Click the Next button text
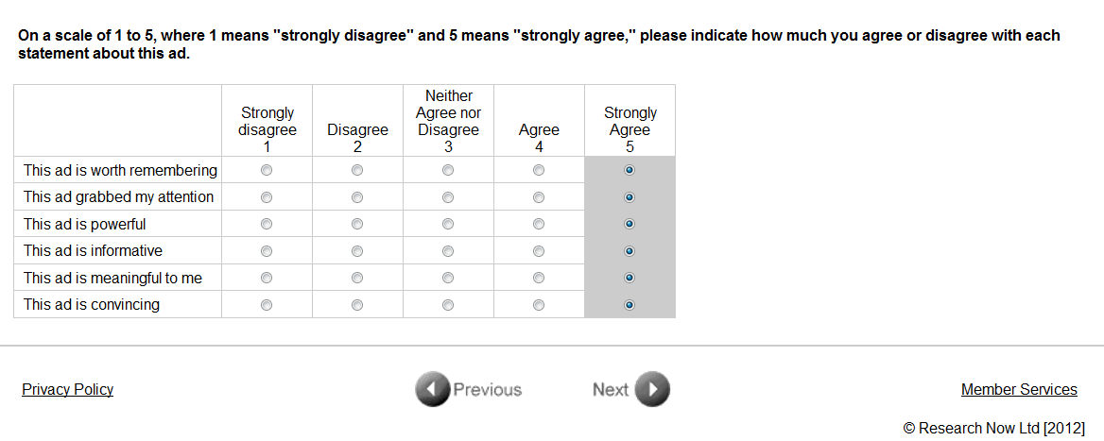Screen dimensions: 1104x441 point(611,390)
